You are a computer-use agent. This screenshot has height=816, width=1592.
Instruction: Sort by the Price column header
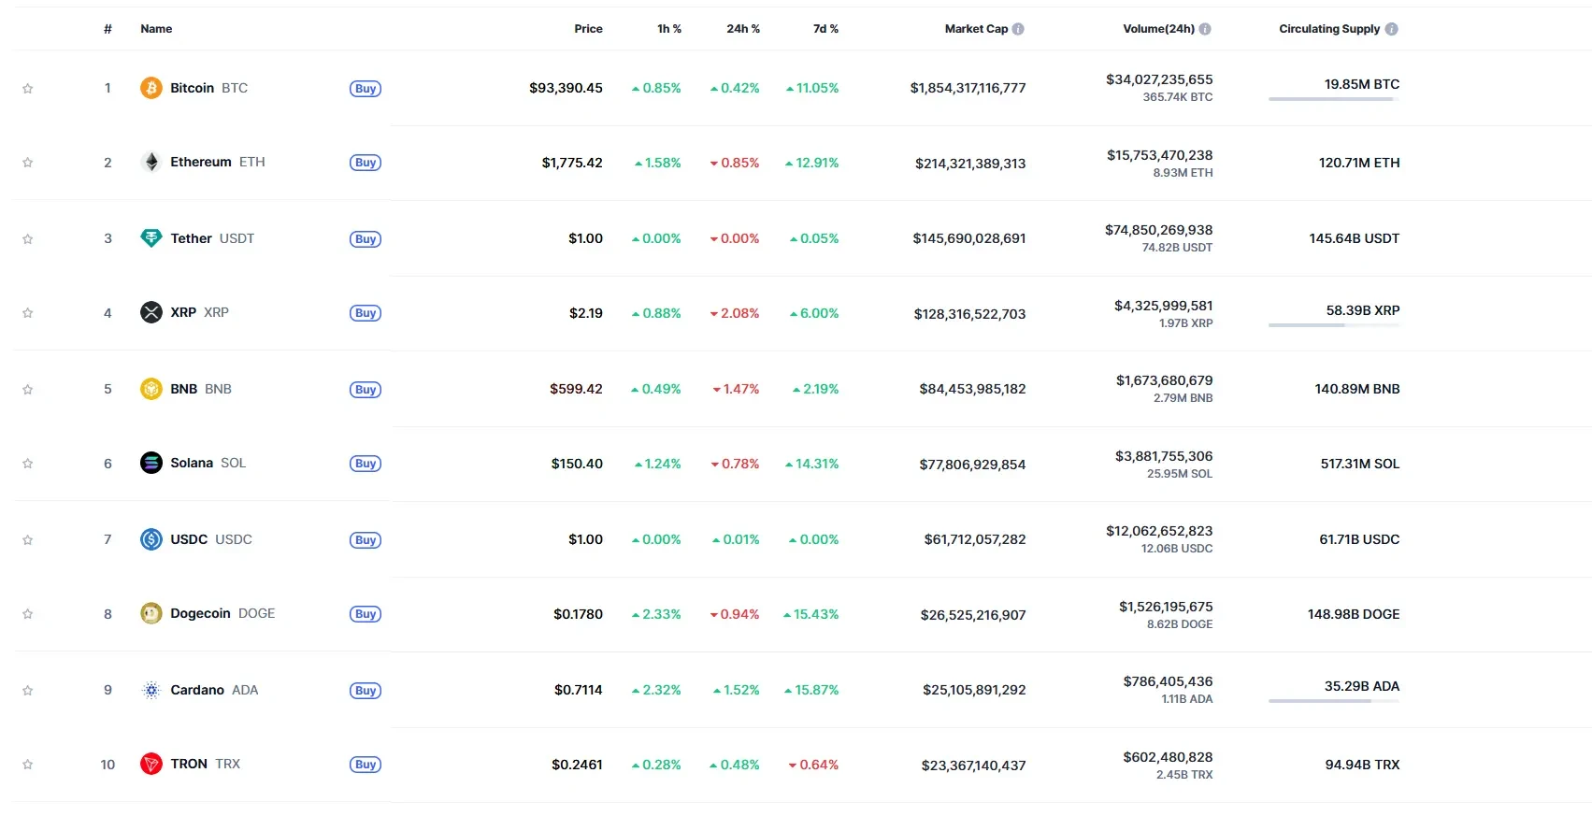[x=588, y=29]
